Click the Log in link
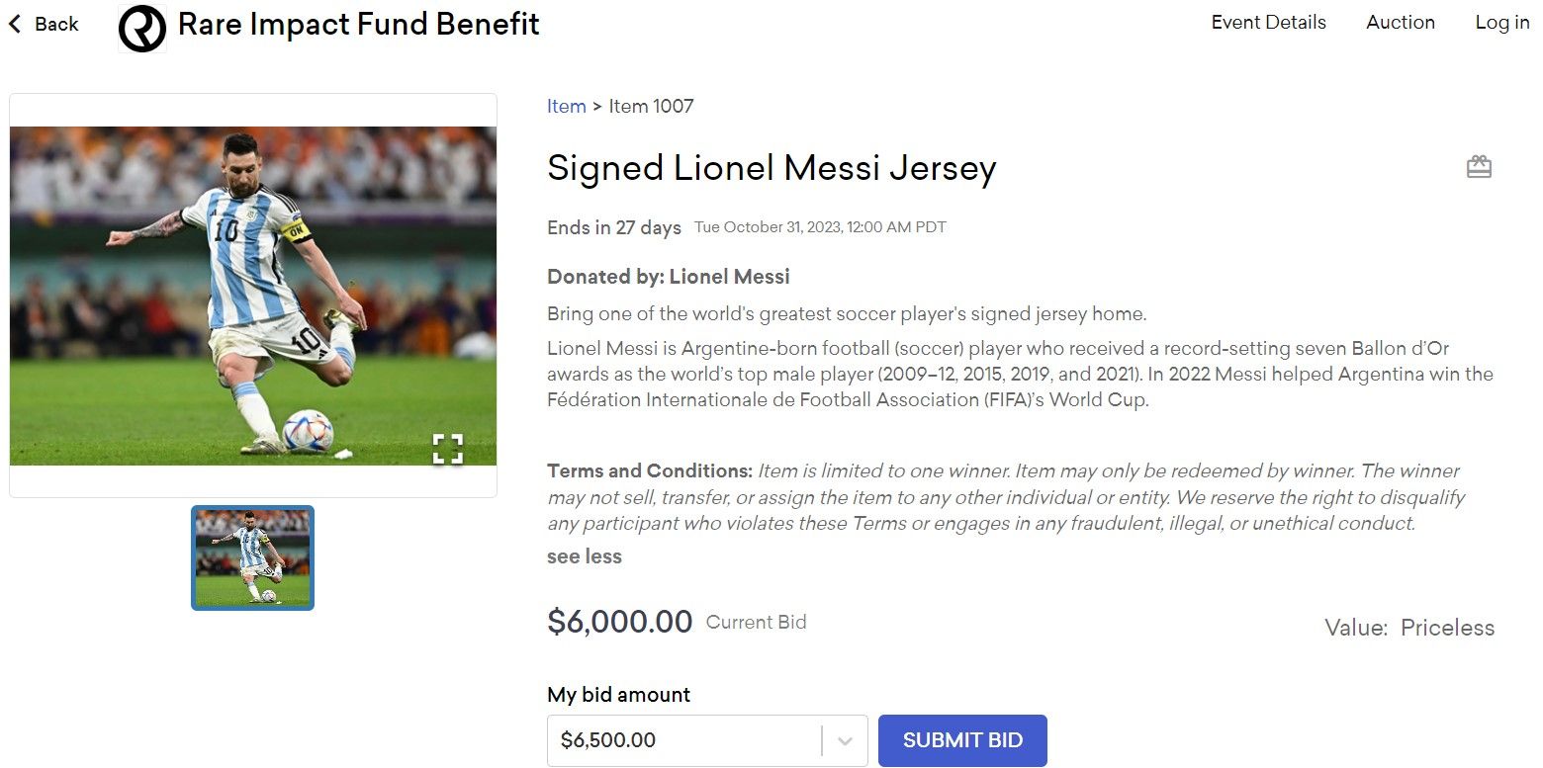Viewport: 1543px width, 768px height. click(x=1500, y=22)
